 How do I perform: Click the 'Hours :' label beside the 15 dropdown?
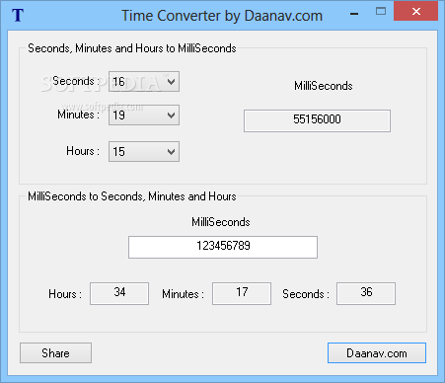tap(83, 151)
